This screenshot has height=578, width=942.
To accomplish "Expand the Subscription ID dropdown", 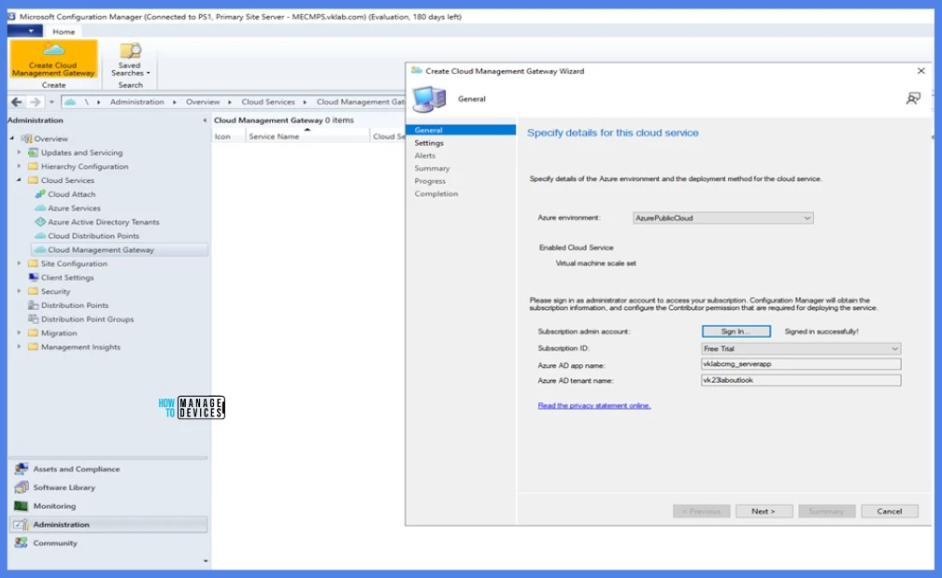I will point(800,348).
